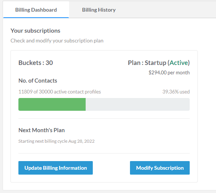Click the green Active status word
The height and width of the screenshot is (193, 216).
[179, 63]
